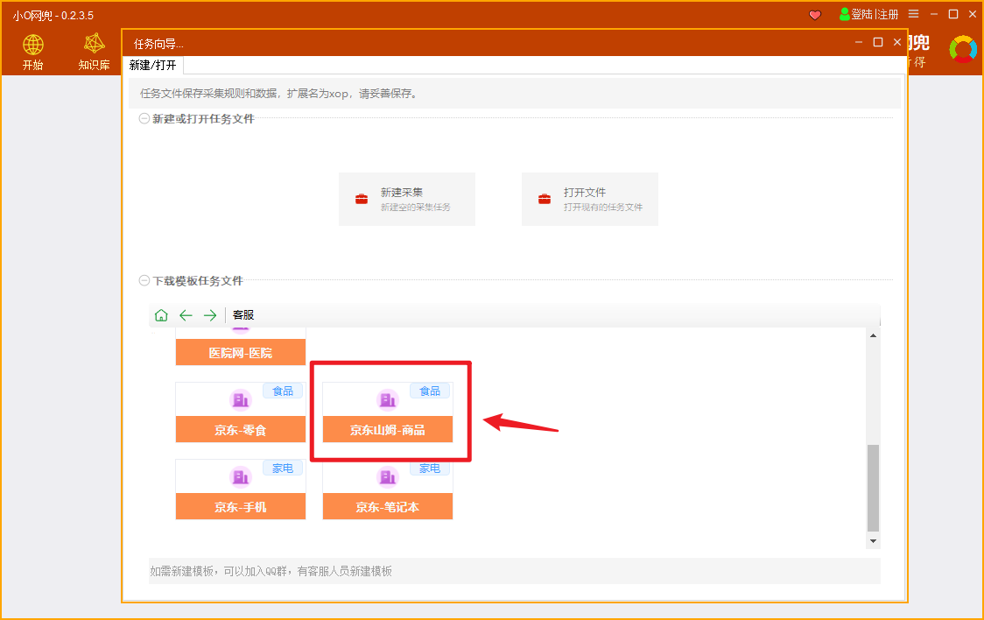Click the building icon on 京东-笔记本 card
Viewport: 984px width, 620px height.
coord(387,477)
